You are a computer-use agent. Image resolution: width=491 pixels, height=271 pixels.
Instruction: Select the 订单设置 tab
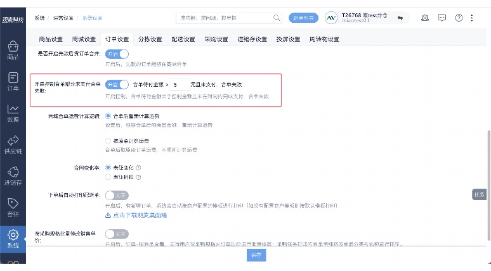click(117, 39)
